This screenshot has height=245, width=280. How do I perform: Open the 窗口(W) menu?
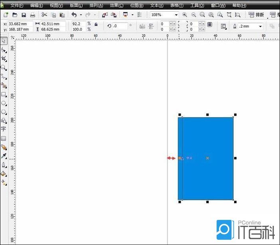tap(218, 6)
